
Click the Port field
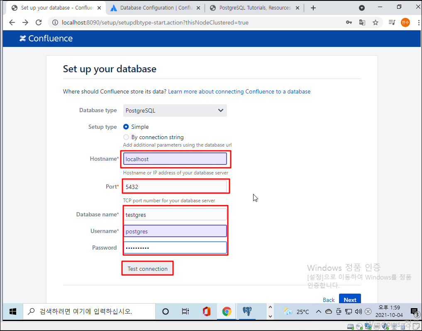[x=175, y=186]
